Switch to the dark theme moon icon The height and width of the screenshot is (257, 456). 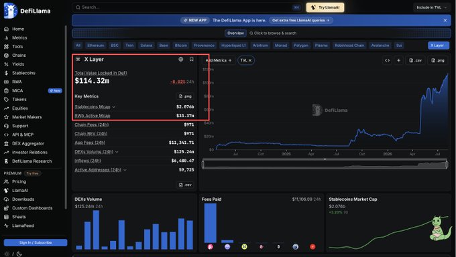click(19, 254)
